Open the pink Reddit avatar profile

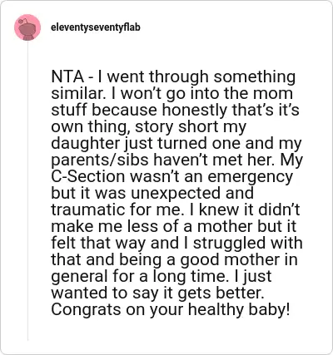[x=27, y=27]
